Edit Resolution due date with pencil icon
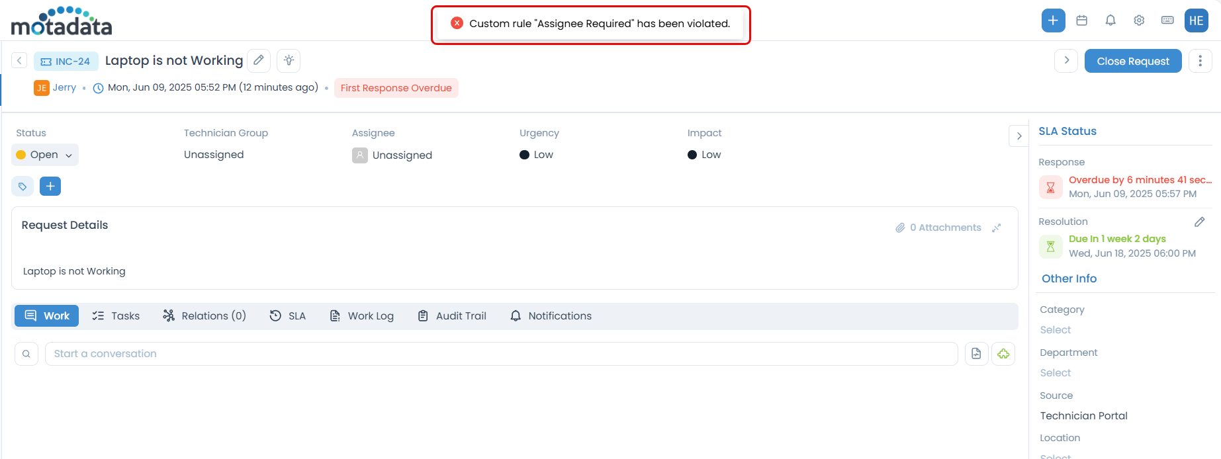 [x=1199, y=222]
